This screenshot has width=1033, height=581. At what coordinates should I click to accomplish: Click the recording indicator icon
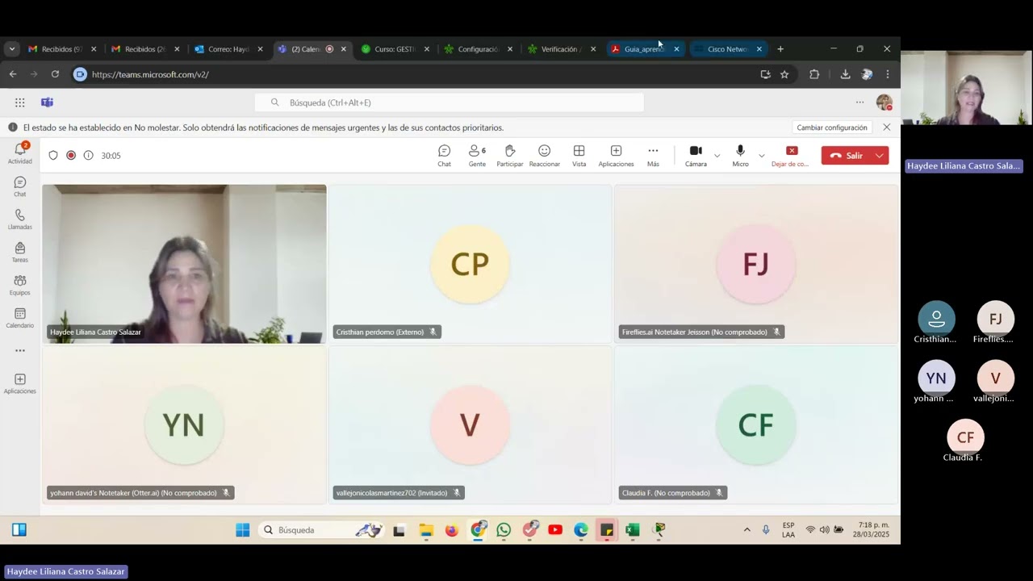point(71,156)
